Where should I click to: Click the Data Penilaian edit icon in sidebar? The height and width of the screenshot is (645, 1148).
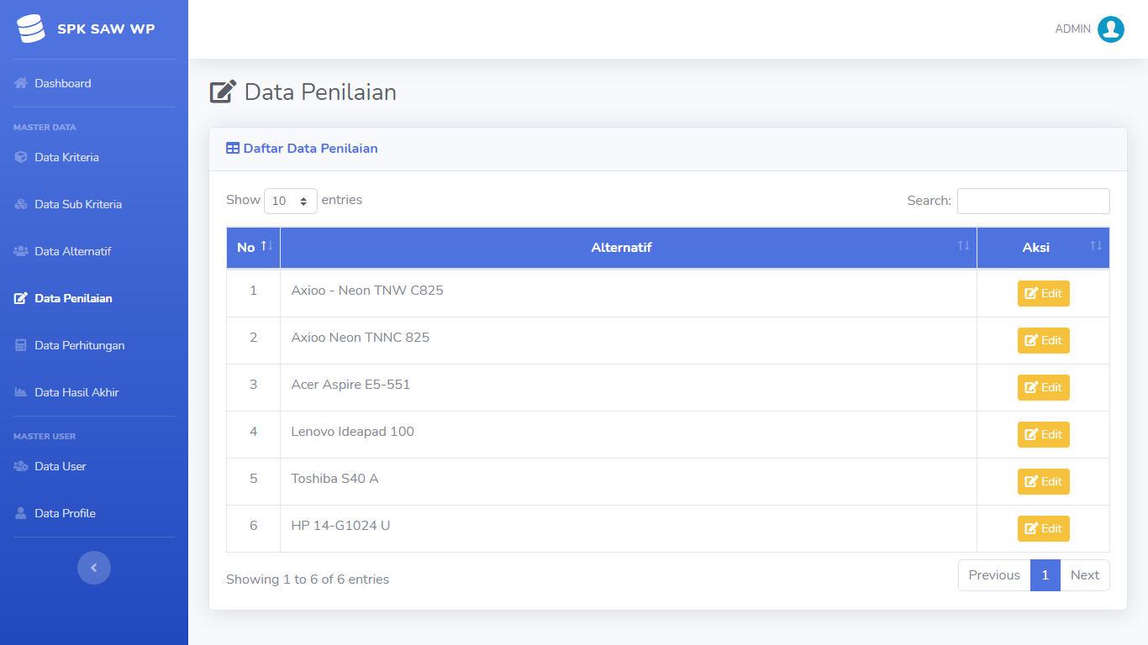click(21, 298)
